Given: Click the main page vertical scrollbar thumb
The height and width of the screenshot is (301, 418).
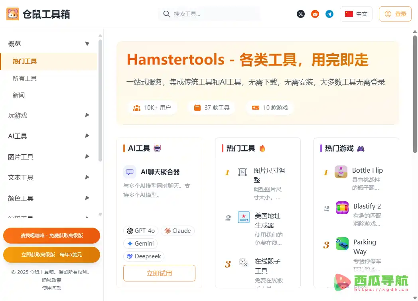Looking at the screenshot, I should 415,94.
